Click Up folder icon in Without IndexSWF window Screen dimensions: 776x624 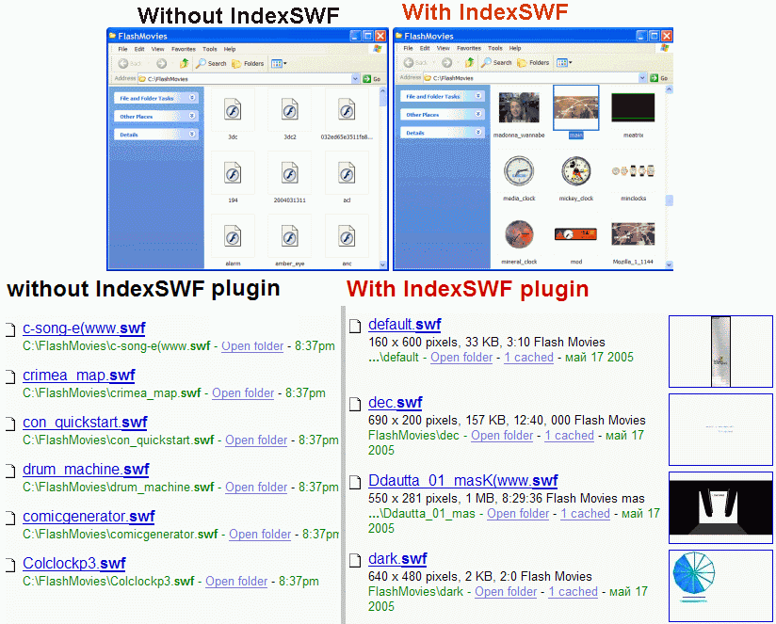coord(184,63)
